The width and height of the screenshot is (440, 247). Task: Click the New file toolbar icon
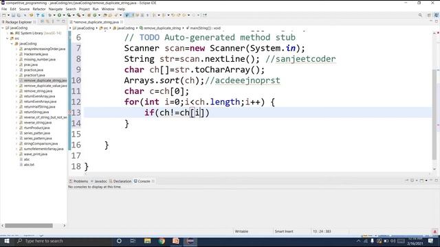coord(4,15)
